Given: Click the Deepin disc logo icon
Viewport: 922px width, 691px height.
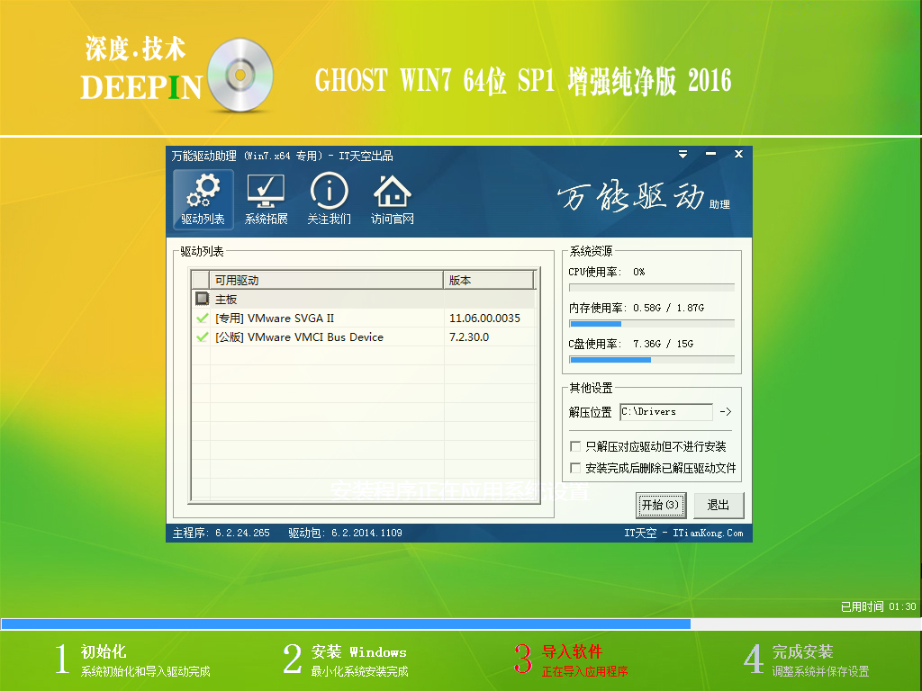Looking at the screenshot, I should 240,76.
